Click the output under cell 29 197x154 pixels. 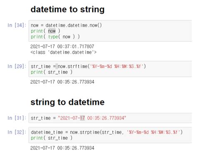click(62, 82)
